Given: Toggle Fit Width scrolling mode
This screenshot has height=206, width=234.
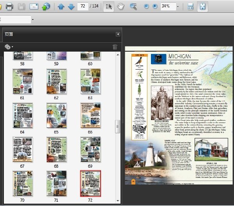Looking at the screenshot, I should (190, 6).
